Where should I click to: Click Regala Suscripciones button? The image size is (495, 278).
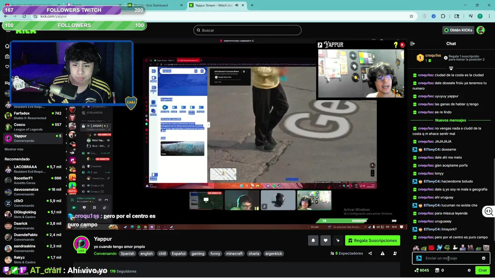click(x=372, y=241)
